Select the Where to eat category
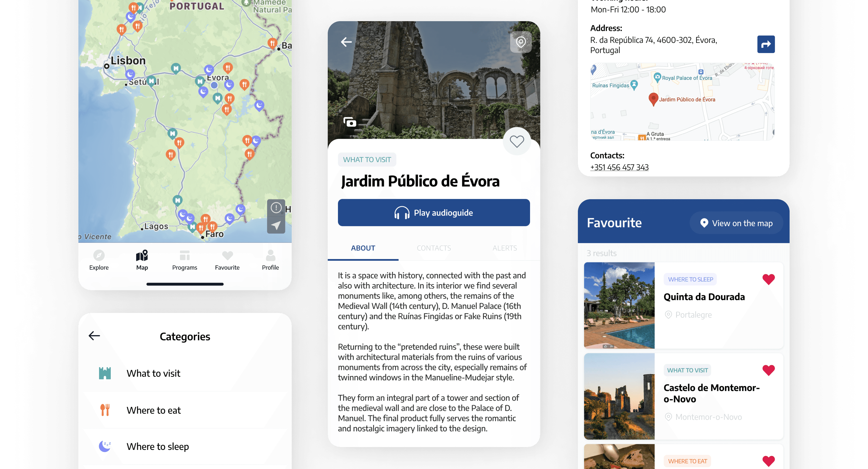 [x=185, y=410]
